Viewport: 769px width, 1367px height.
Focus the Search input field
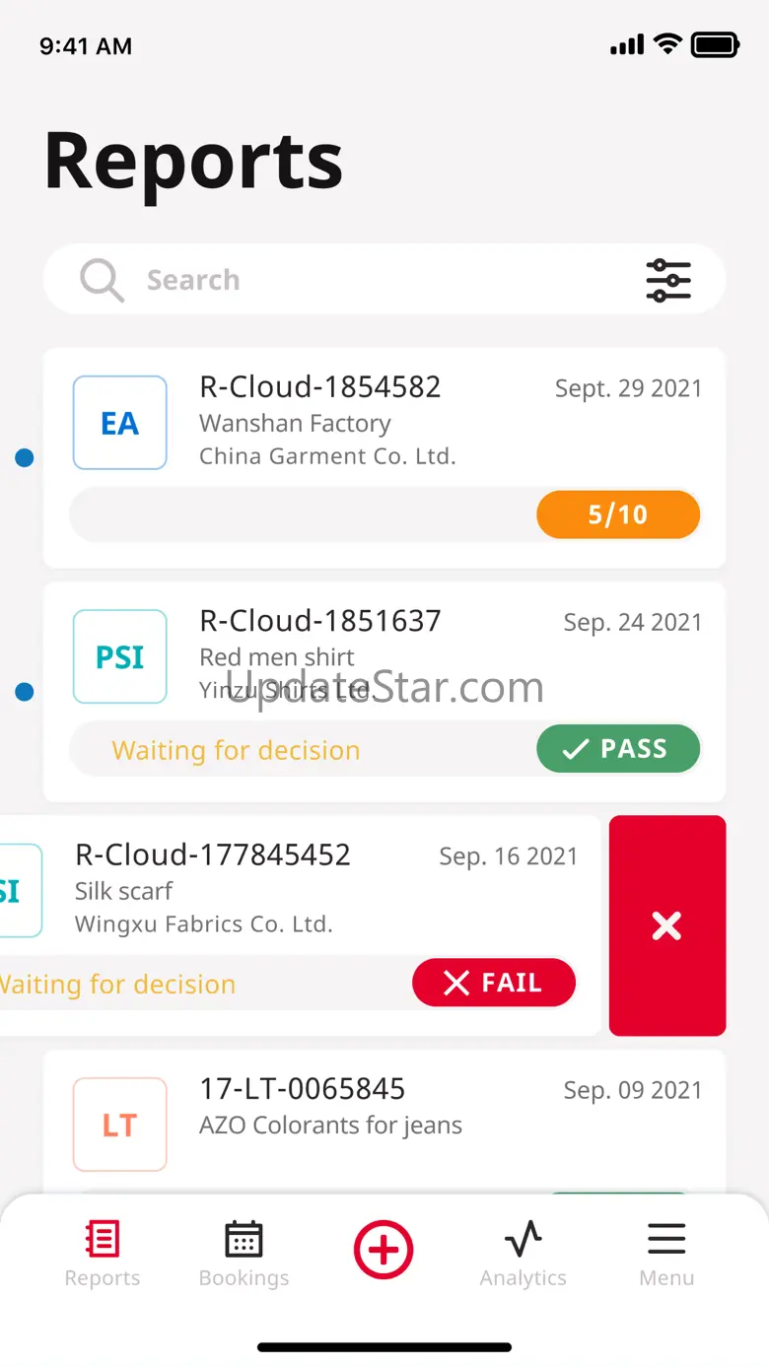click(384, 280)
